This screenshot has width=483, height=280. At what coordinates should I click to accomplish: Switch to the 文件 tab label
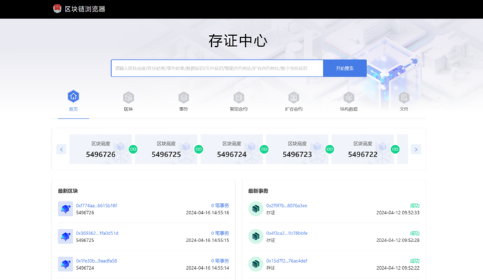click(404, 109)
